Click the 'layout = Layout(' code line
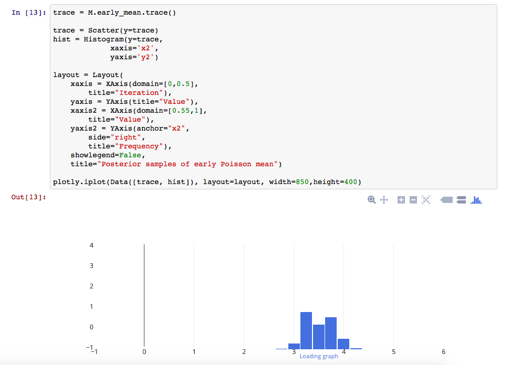Viewport: 521px width, 365px height. point(88,75)
